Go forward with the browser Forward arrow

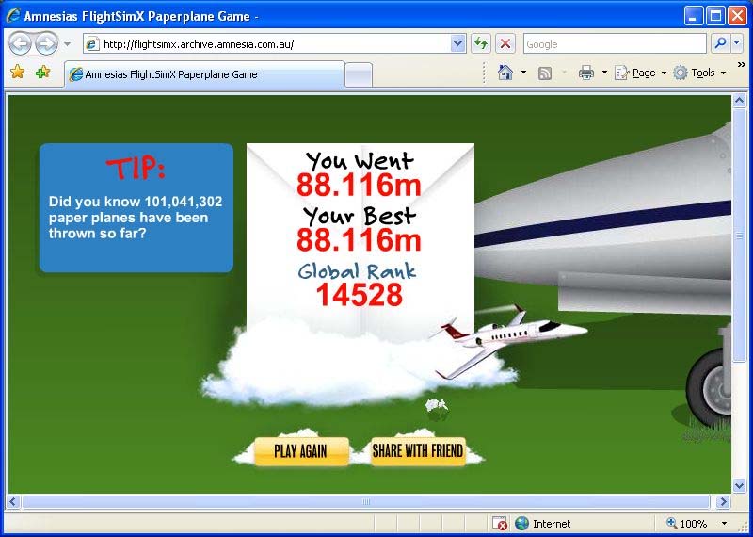click(x=46, y=44)
